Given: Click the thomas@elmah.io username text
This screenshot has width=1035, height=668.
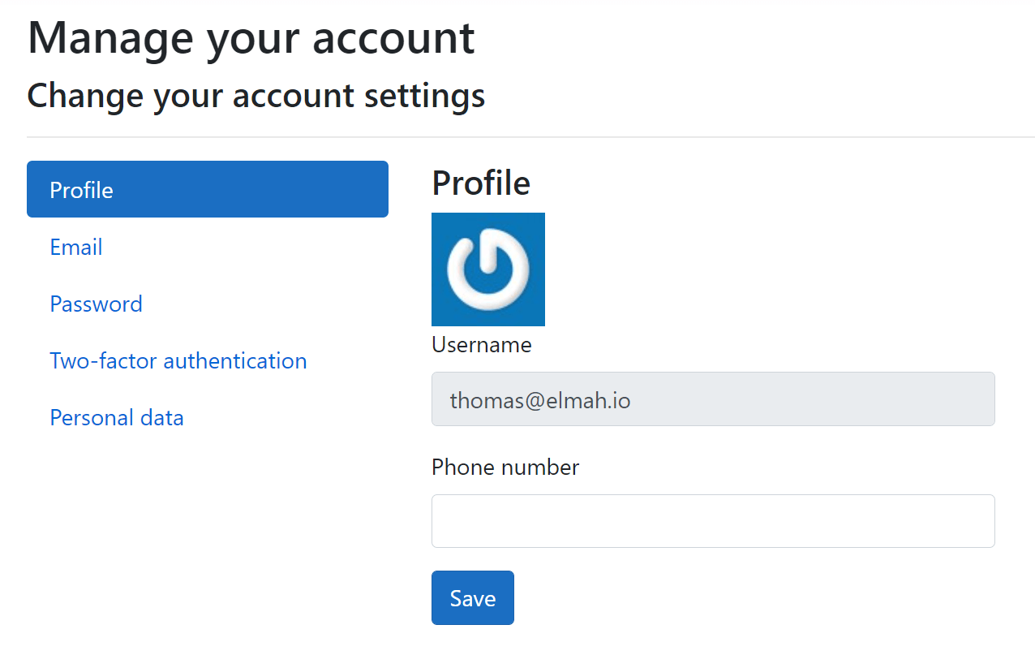Looking at the screenshot, I should 539,399.
